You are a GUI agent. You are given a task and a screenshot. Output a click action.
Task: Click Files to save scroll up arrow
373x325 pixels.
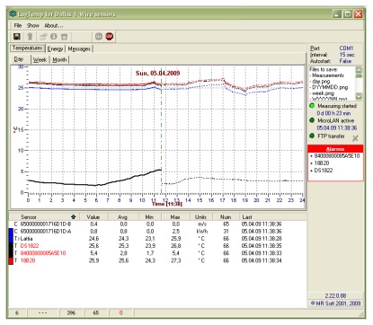click(359, 70)
